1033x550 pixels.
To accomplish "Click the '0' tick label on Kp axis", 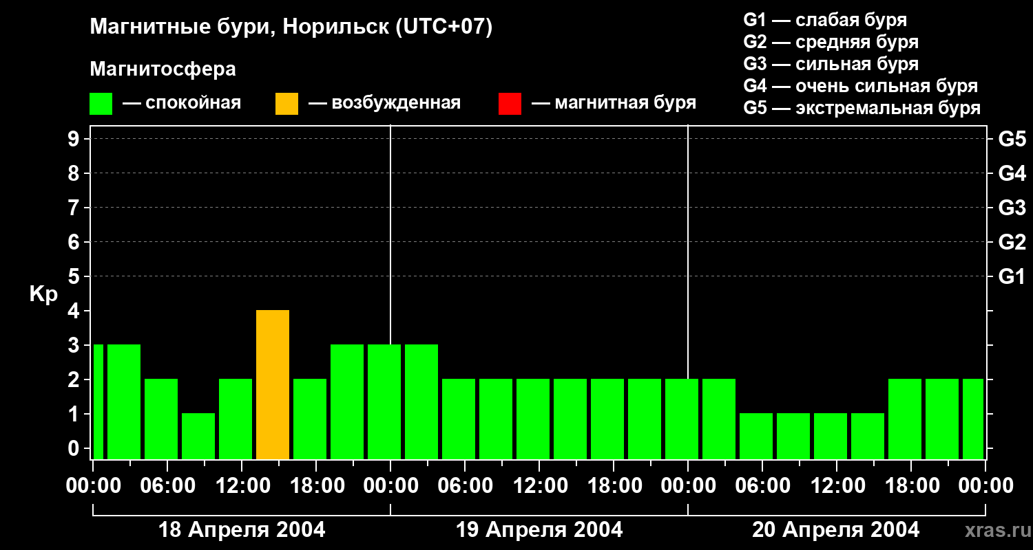I will pos(74,448).
